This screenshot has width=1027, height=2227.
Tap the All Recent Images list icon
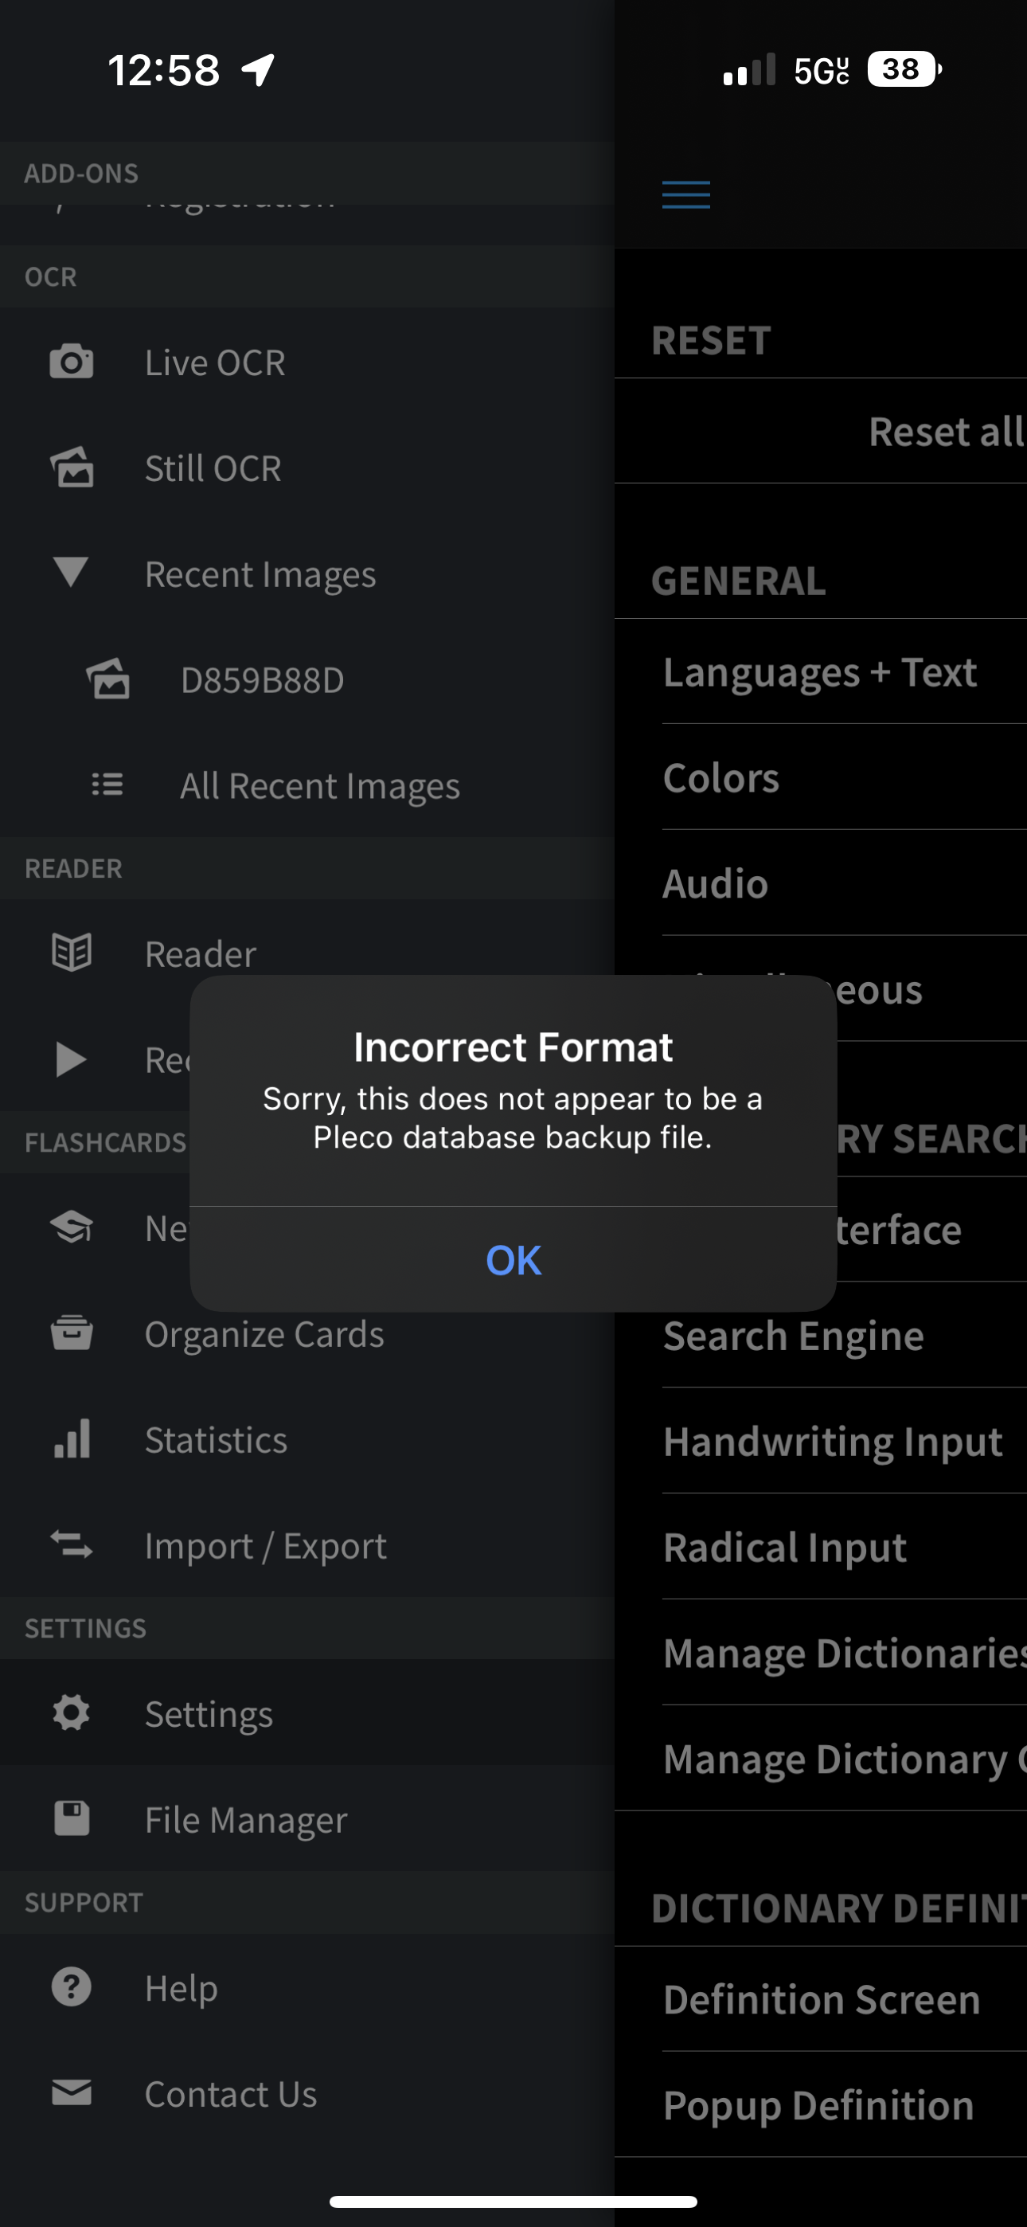tap(107, 785)
